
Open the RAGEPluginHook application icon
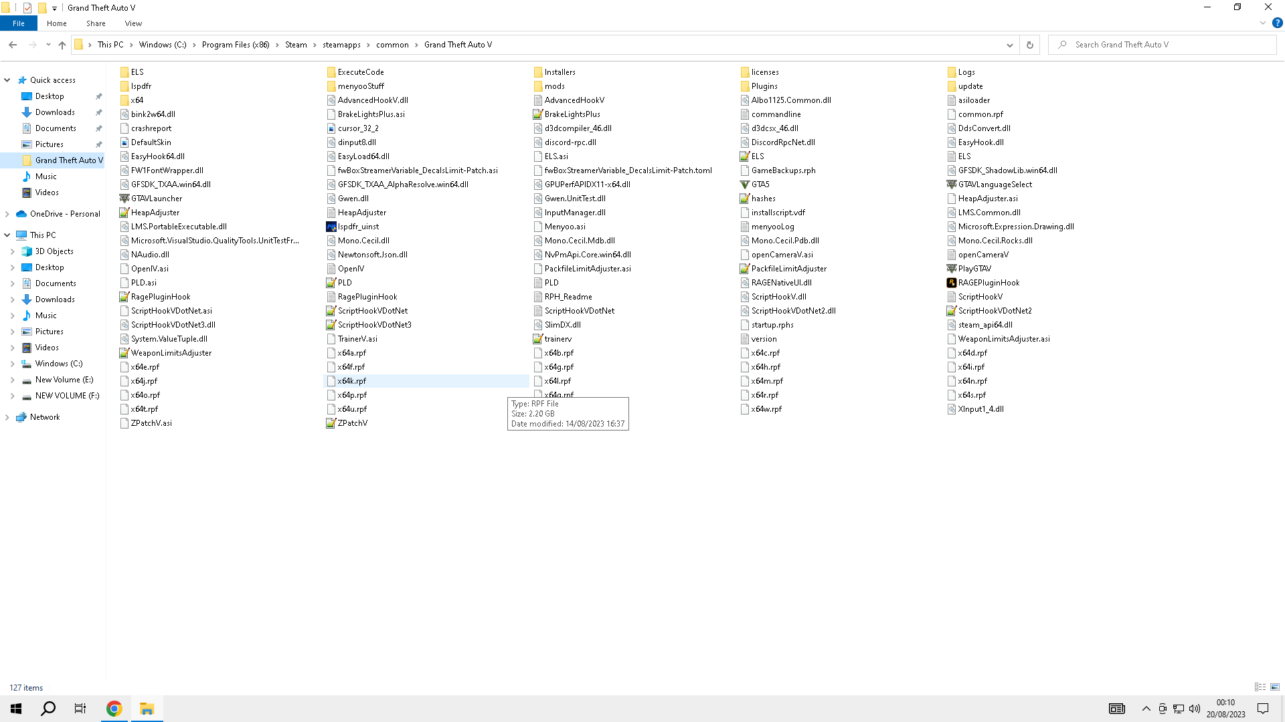(952, 283)
